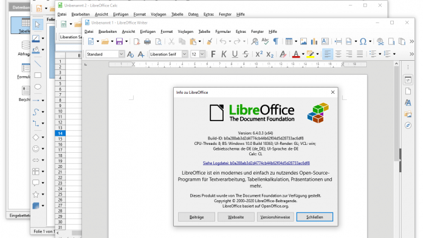Expand the font color dropdown arrow

[x=303, y=54]
